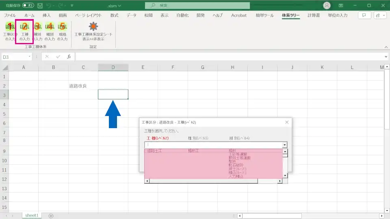Select the 道路土工 row in the list
The image size is (390, 219).
pos(155,151)
